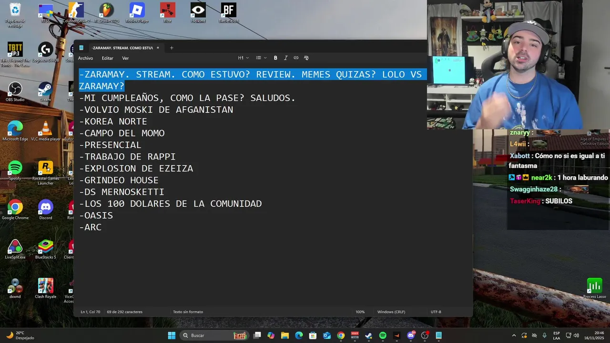Expand the list style dropdown in Notepad
The image size is (610, 343).
(x=261, y=58)
